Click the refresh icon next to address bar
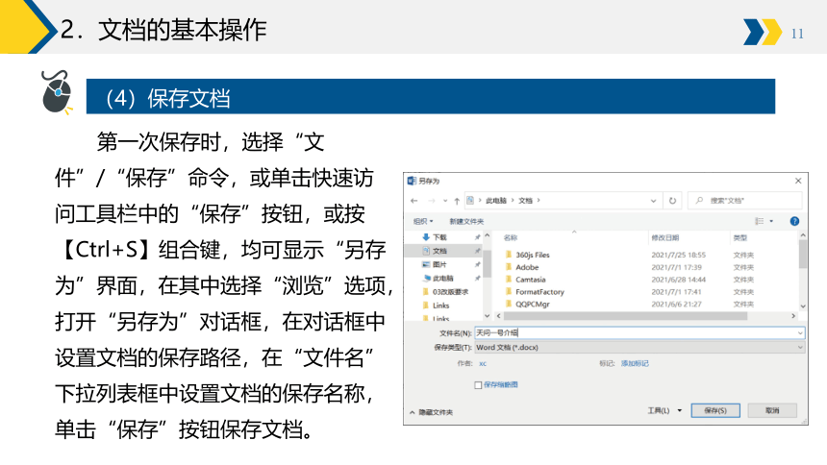This screenshot has height=465, width=827. (672, 201)
